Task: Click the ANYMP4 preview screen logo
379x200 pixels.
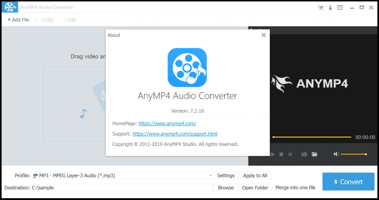Action: [x=310, y=84]
